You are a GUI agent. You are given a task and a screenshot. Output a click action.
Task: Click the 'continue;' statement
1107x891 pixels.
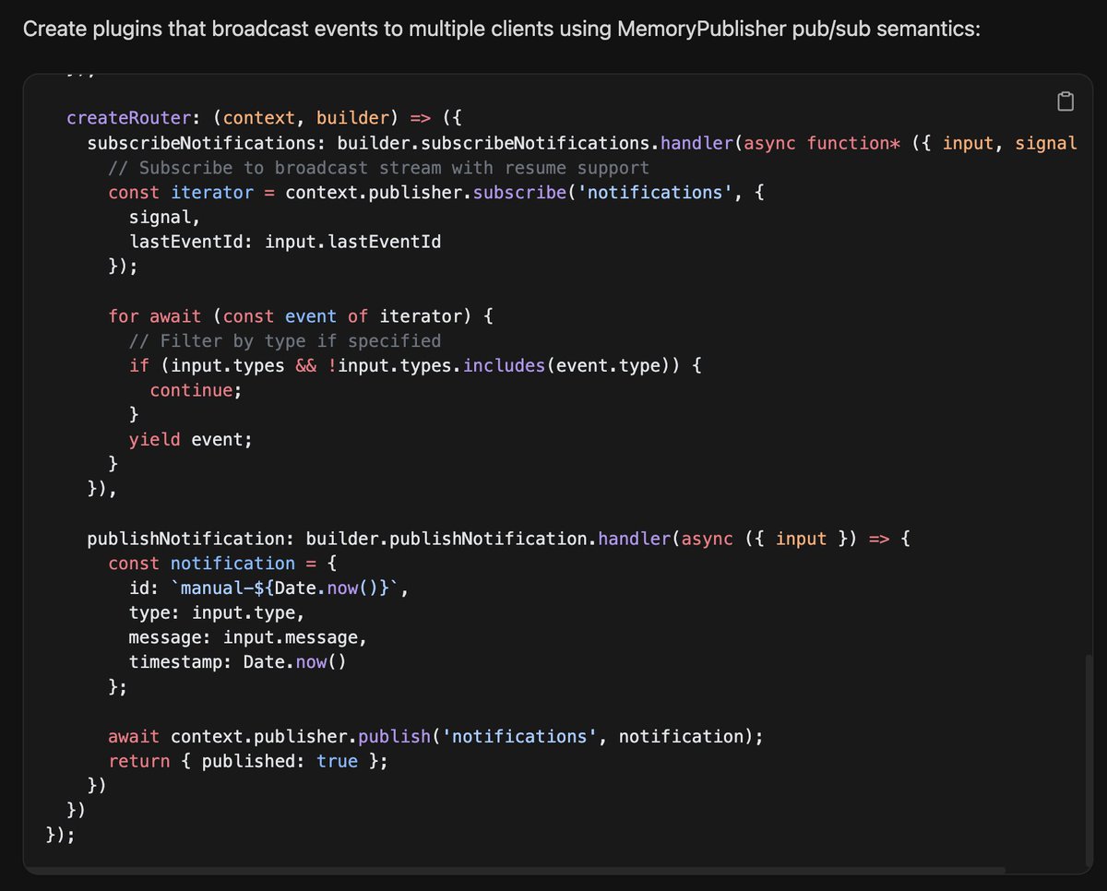pyautogui.click(x=196, y=390)
